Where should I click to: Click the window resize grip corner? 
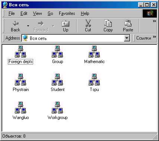click(155, 137)
